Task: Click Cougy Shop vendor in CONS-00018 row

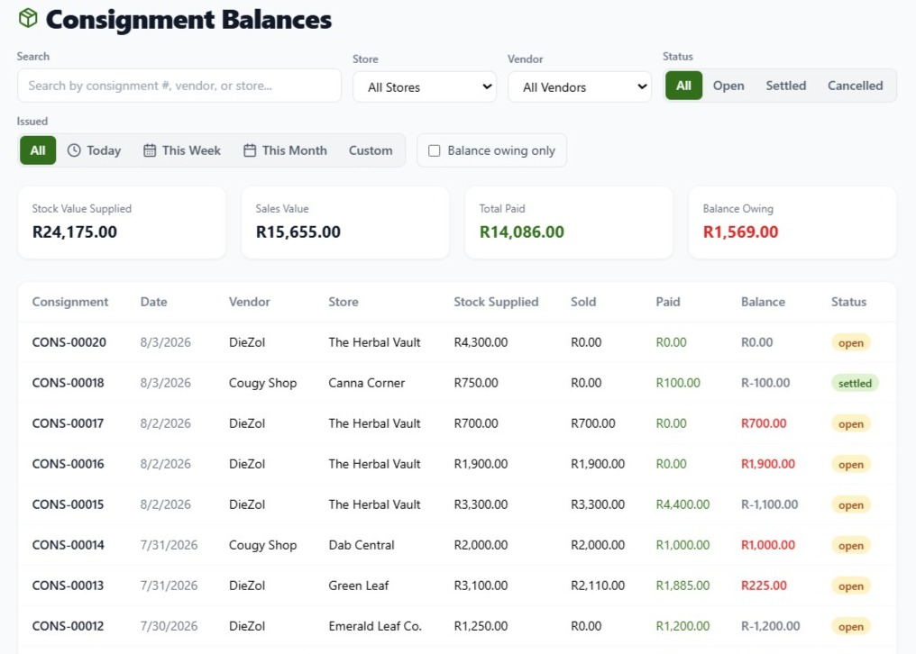Action: click(262, 383)
